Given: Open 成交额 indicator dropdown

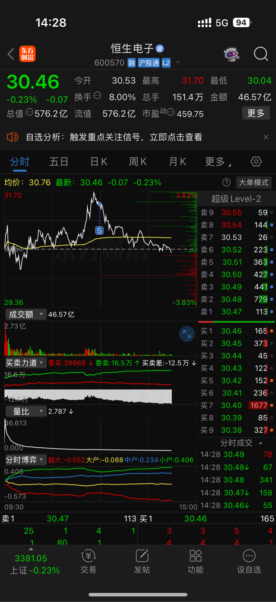Looking at the screenshot, I should [x=26, y=314].
